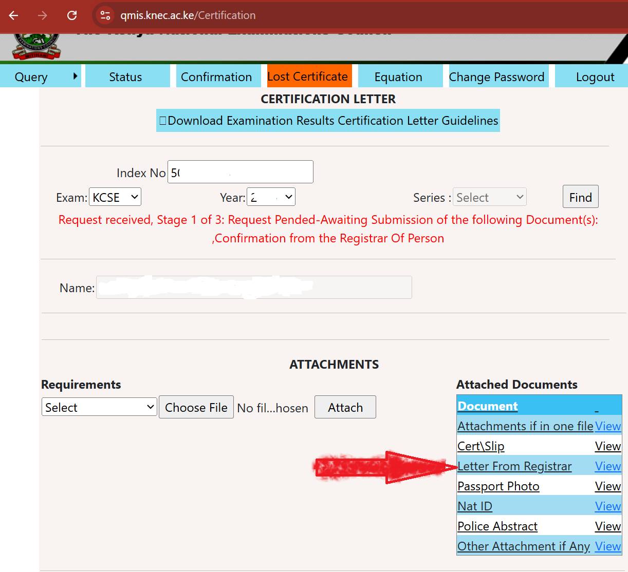Open the Cert\Slip document link
Viewport: 628px width, 572px height.
pos(481,446)
